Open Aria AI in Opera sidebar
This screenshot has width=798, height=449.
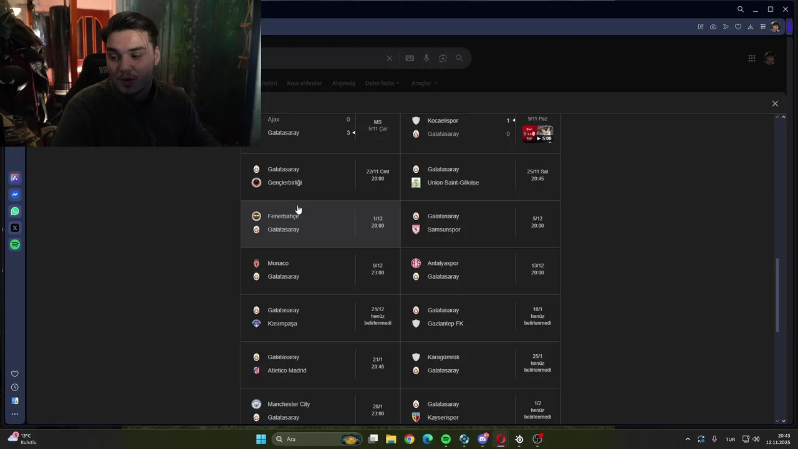coord(15,178)
